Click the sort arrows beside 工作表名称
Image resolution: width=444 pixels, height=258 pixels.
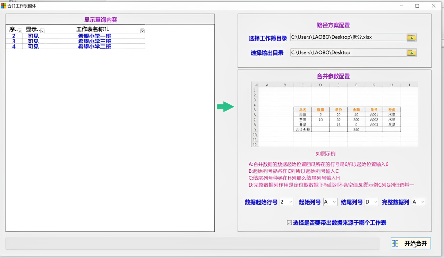(x=106, y=29)
